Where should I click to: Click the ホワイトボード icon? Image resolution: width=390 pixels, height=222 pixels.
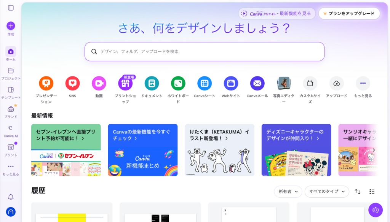[178, 83]
